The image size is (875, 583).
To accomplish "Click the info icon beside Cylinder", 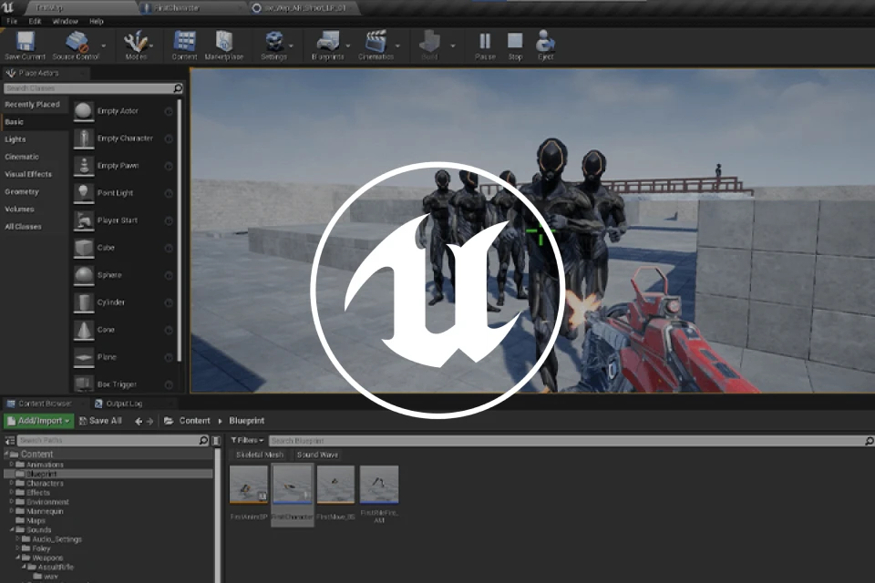I will [x=169, y=303].
